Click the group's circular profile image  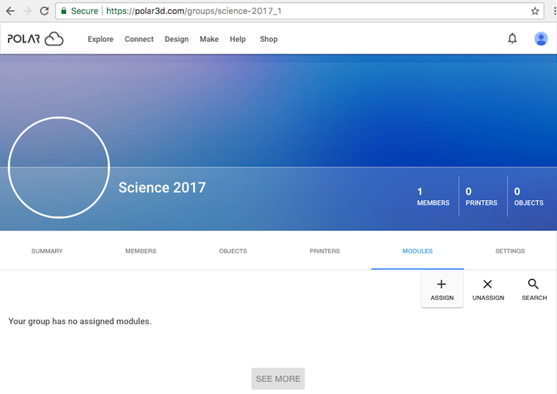[59, 167]
